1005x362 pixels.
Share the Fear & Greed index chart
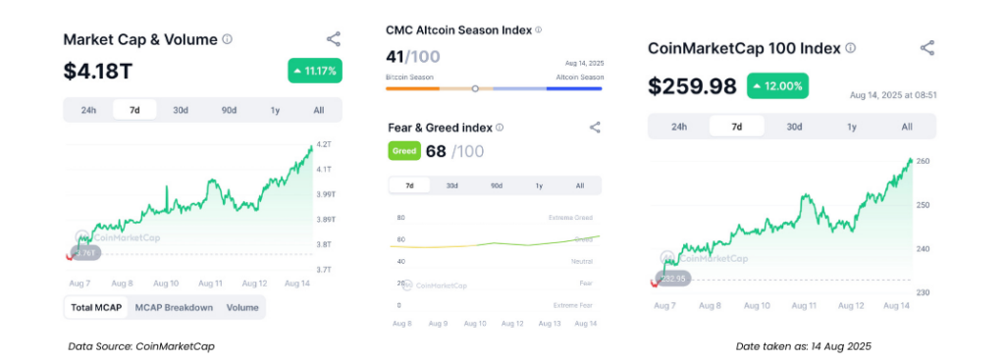click(595, 128)
